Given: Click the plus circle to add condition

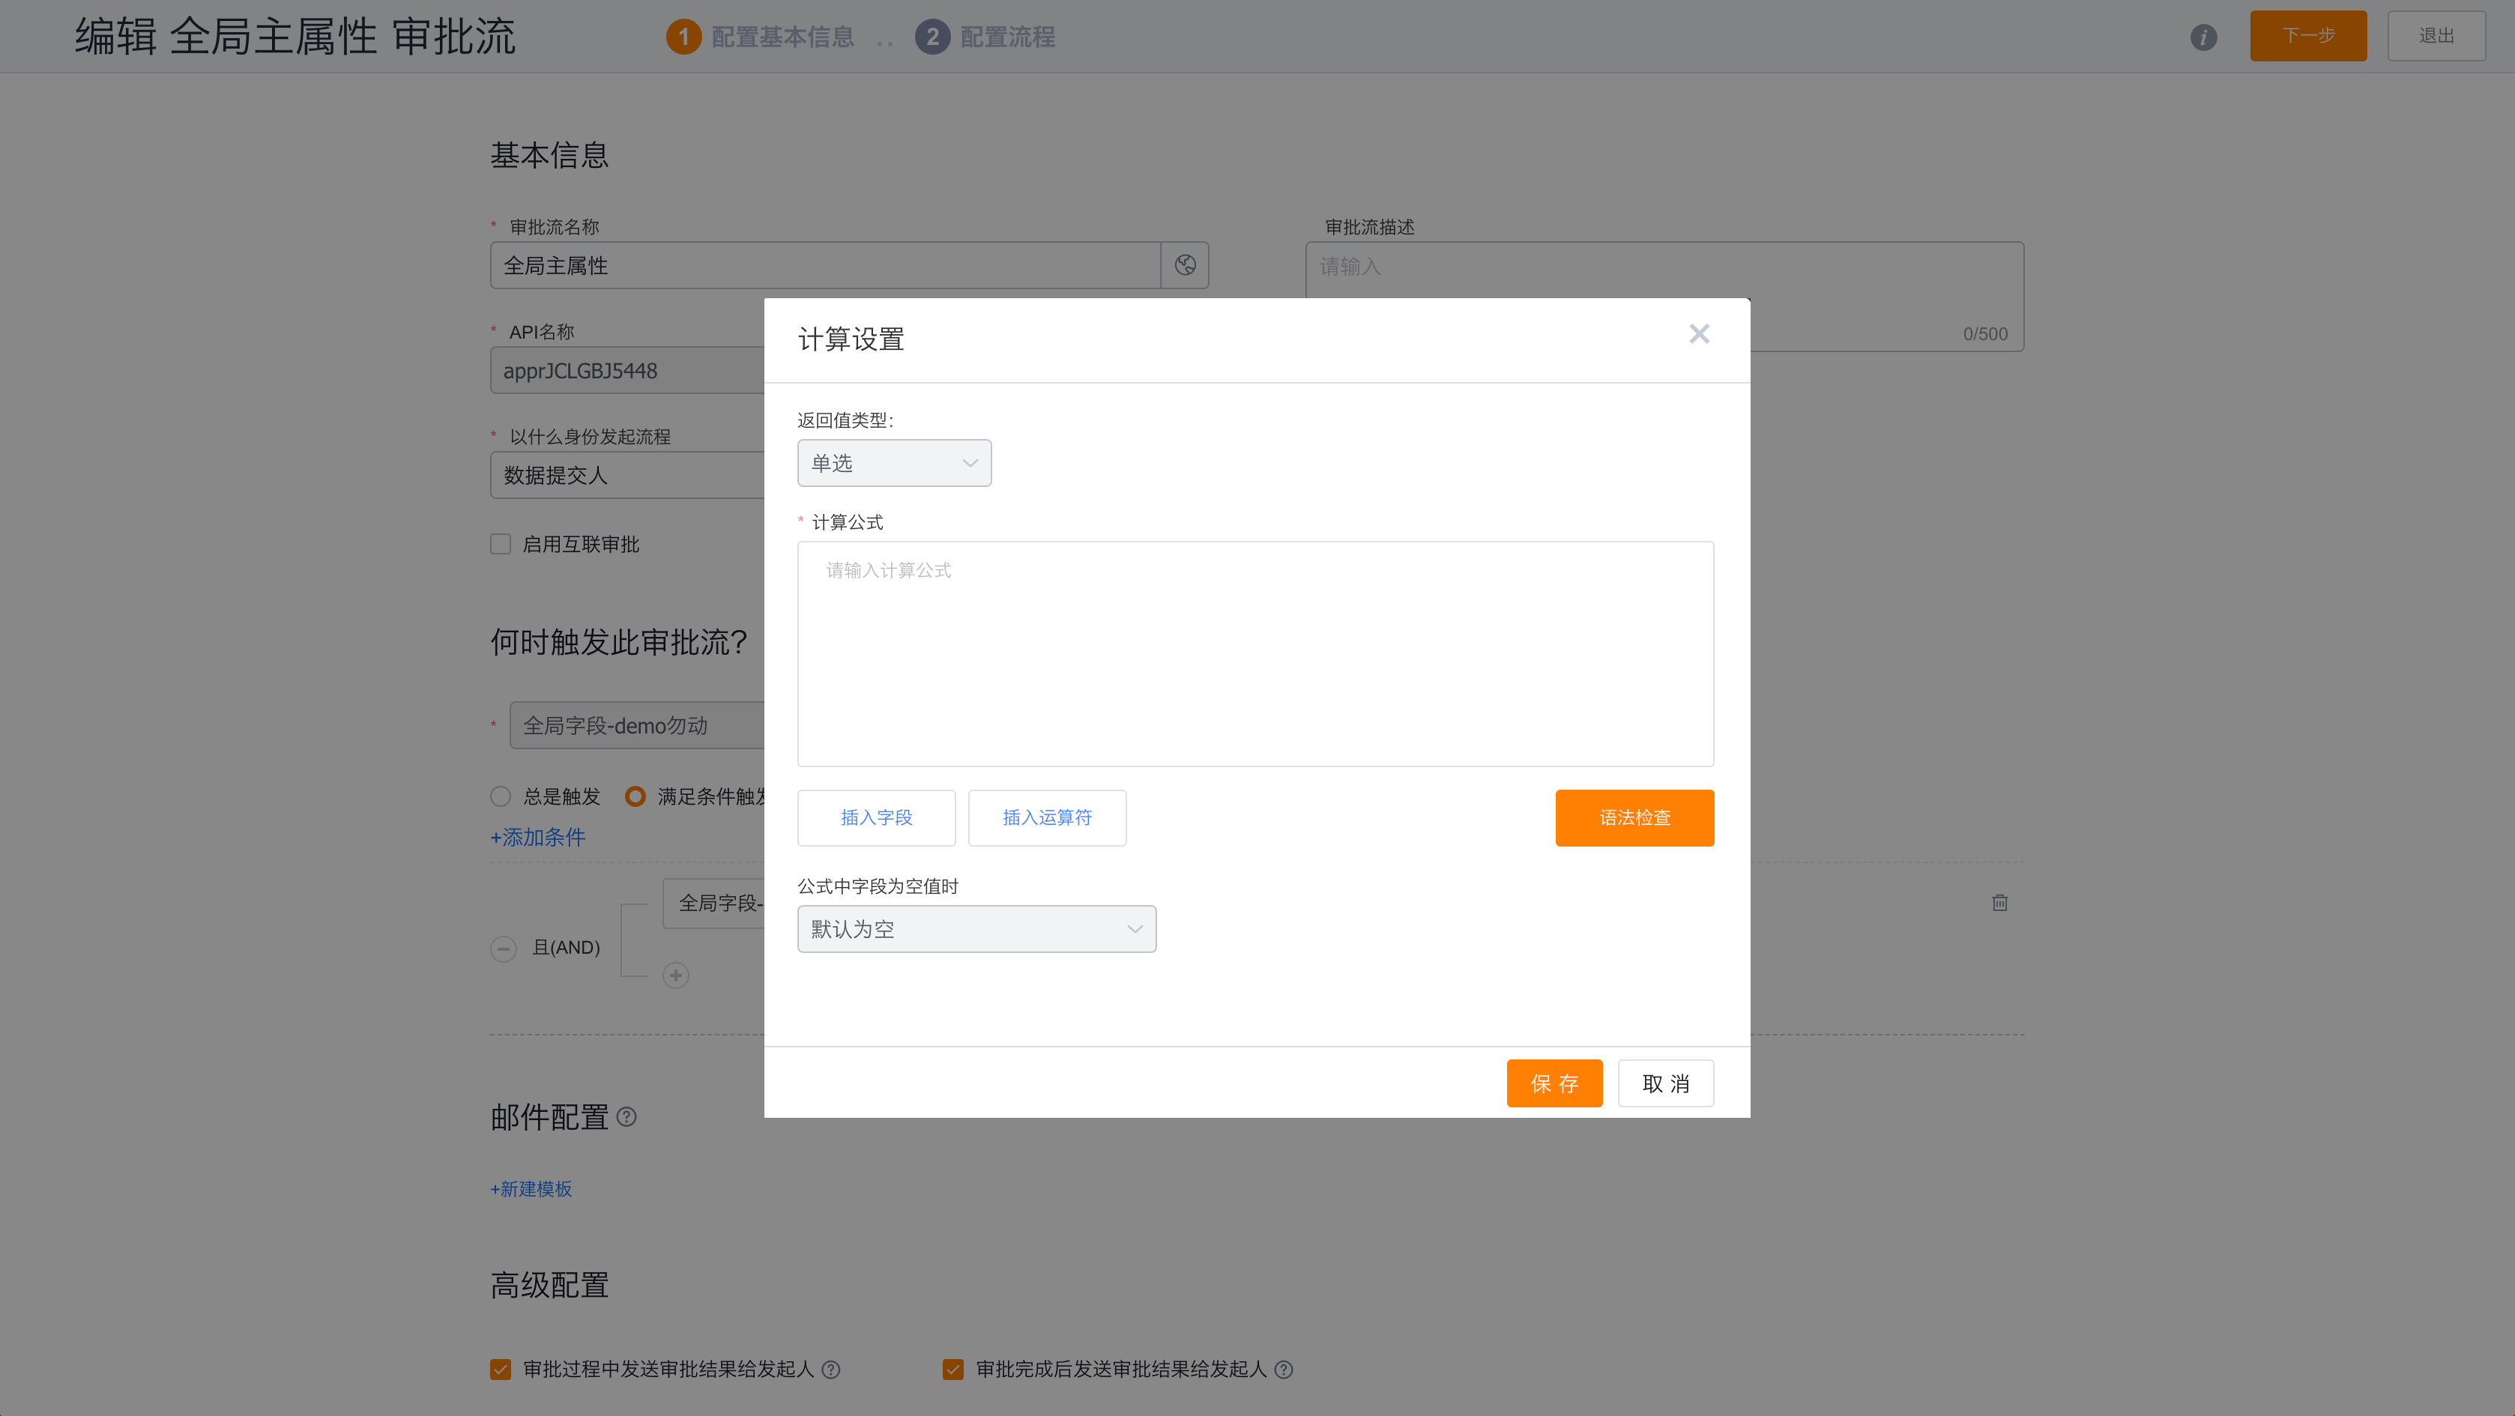Looking at the screenshot, I should click(676, 975).
